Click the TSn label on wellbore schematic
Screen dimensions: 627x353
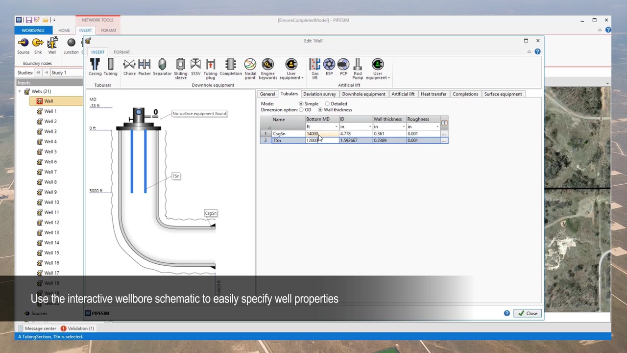click(176, 176)
